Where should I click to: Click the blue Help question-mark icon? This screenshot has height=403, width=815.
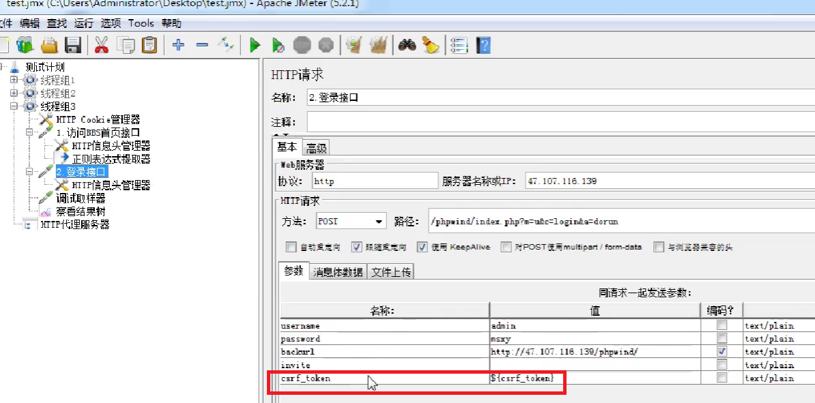tap(483, 45)
